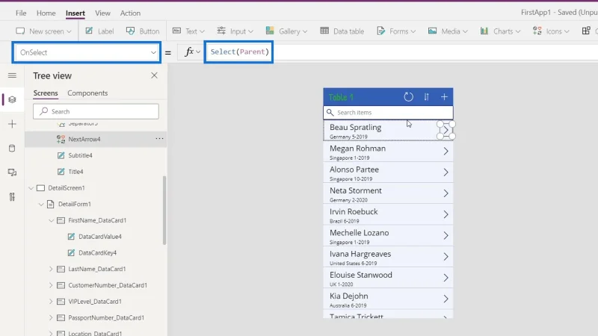The height and width of the screenshot is (336, 598).
Task: Open the Insert tab
Action: pyautogui.click(x=75, y=13)
